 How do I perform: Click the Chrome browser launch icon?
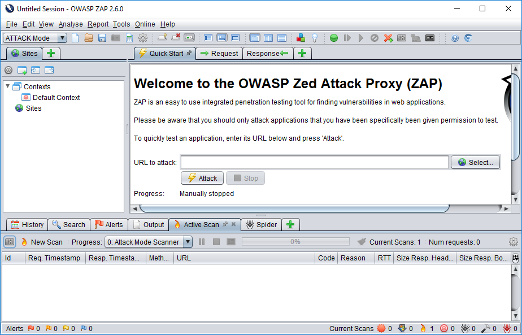(468, 38)
